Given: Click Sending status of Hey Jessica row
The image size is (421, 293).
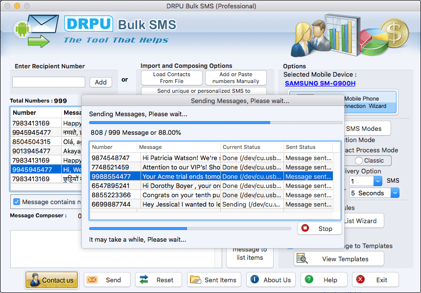Looking at the screenshot, I should tap(252, 204).
